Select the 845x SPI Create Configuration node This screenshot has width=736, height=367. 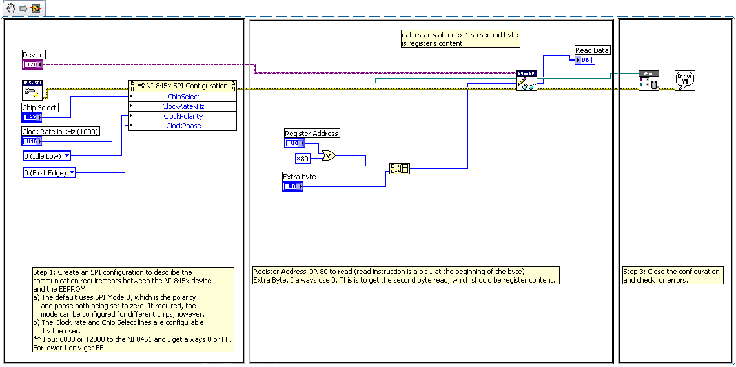coord(32,90)
